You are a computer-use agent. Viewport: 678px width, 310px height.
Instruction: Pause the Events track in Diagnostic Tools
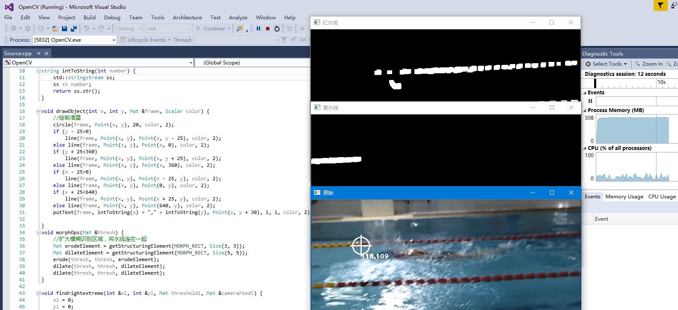[x=590, y=101]
